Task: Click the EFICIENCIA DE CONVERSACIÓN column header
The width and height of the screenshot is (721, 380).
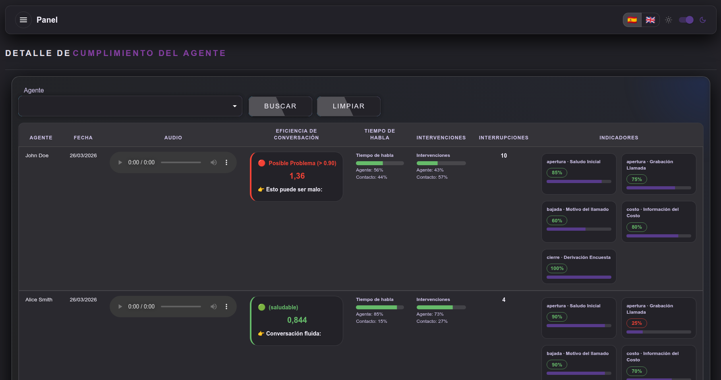Action: pyautogui.click(x=296, y=134)
